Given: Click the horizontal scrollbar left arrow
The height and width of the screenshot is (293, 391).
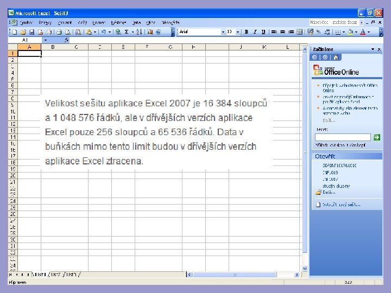Looking at the screenshot, I should tap(190, 275).
